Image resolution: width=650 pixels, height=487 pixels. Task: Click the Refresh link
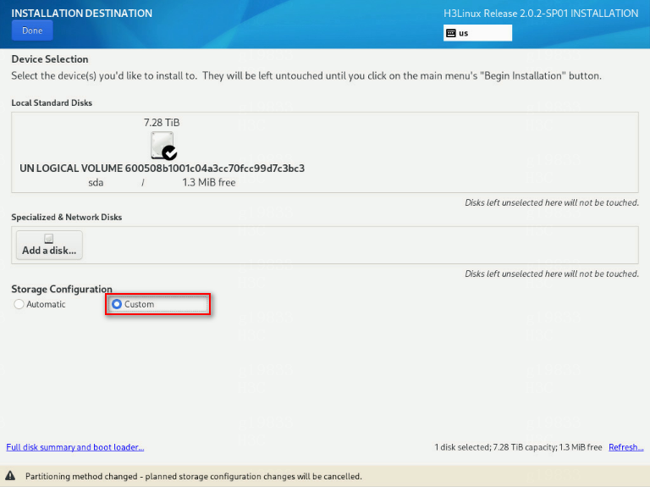click(626, 447)
